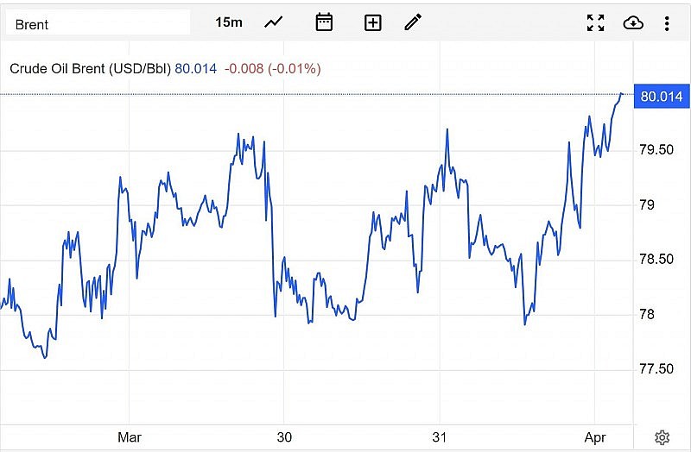Open the calendar date range picker
Viewport: 691px width, 452px height.
324,22
